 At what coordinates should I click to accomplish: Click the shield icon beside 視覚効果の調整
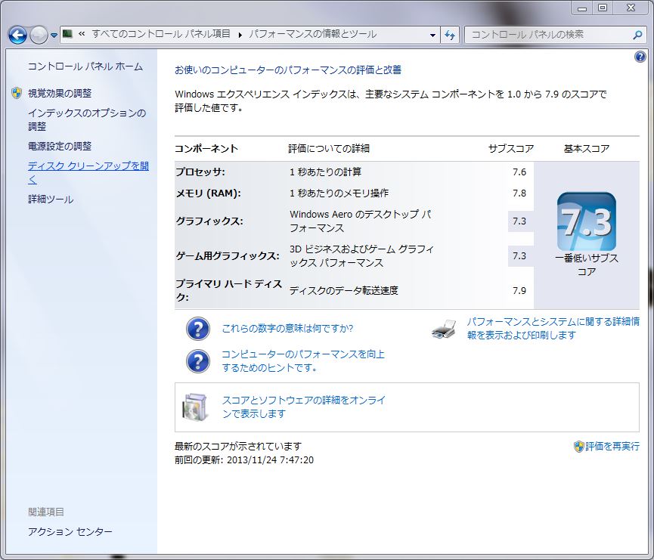(x=17, y=93)
